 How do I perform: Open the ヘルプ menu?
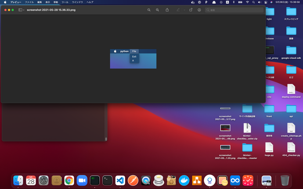coord(90,2)
